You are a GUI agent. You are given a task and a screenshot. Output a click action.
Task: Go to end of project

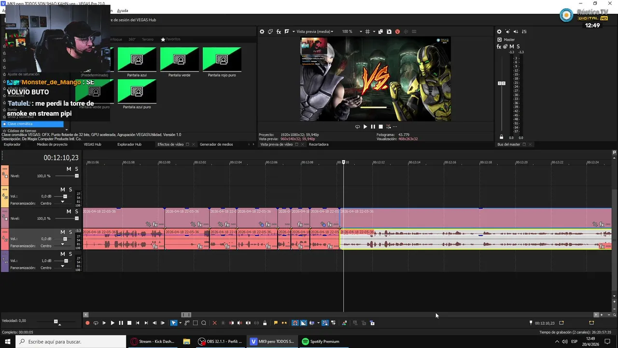146,323
